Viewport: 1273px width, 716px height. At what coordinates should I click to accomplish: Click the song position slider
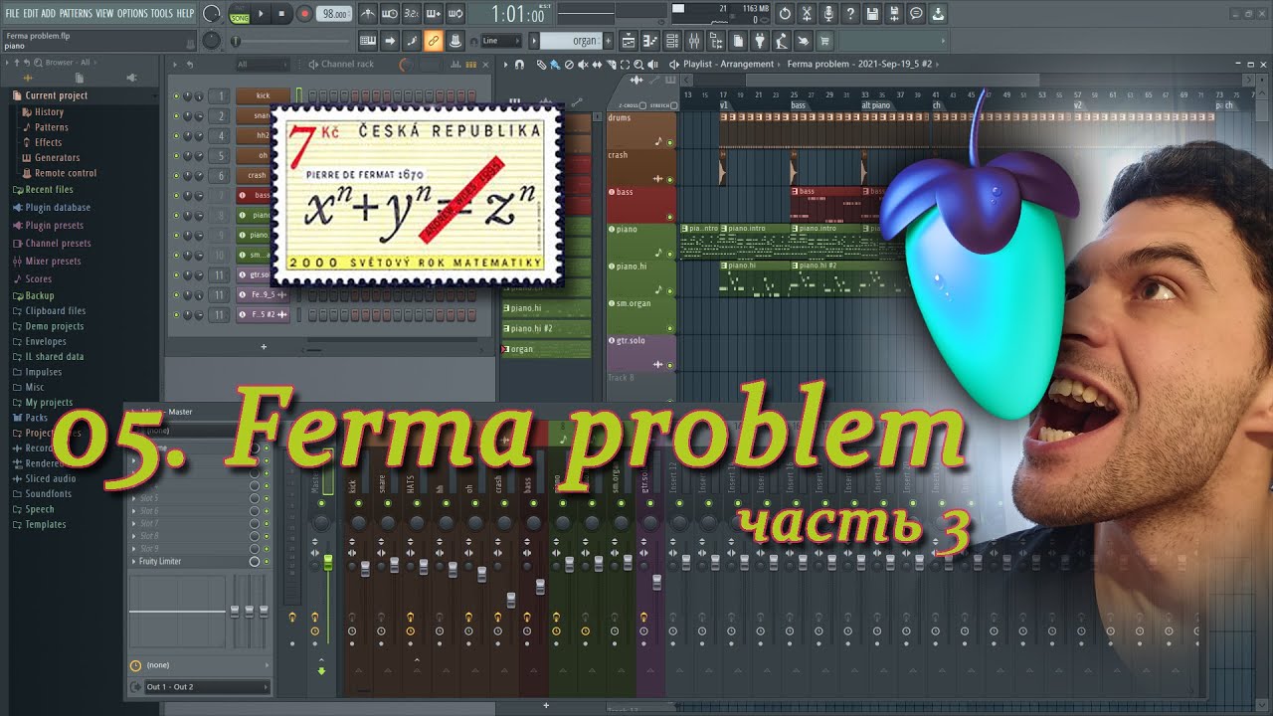tap(291, 42)
